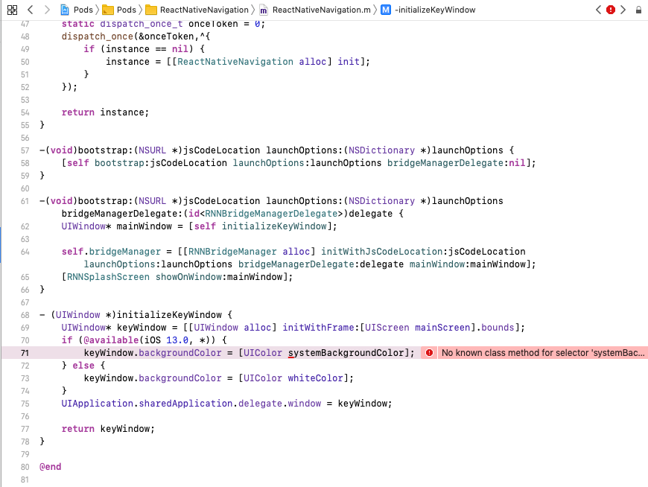Click the next issue arrow near the error badge
This screenshot has width=648, height=487.
tap(623, 10)
